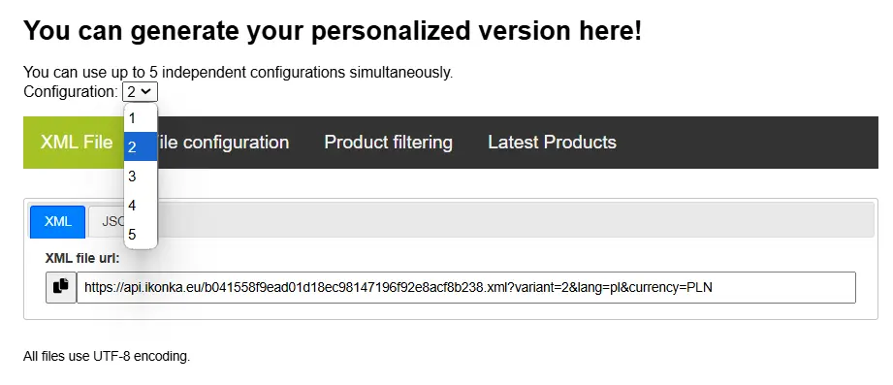Click the 'Configuration:' label text
893x385 pixels.
pyautogui.click(x=71, y=92)
